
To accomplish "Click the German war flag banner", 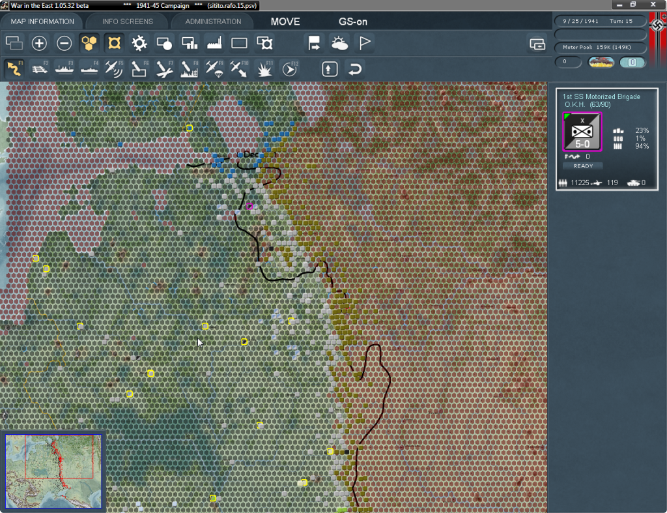I will (658, 40).
